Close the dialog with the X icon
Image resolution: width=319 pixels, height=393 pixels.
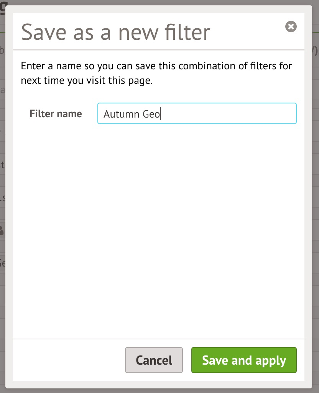pos(291,26)
